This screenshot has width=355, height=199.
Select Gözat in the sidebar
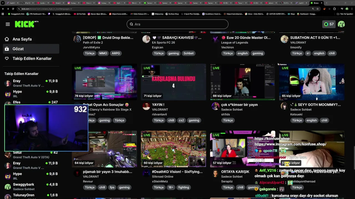point(31,49)
